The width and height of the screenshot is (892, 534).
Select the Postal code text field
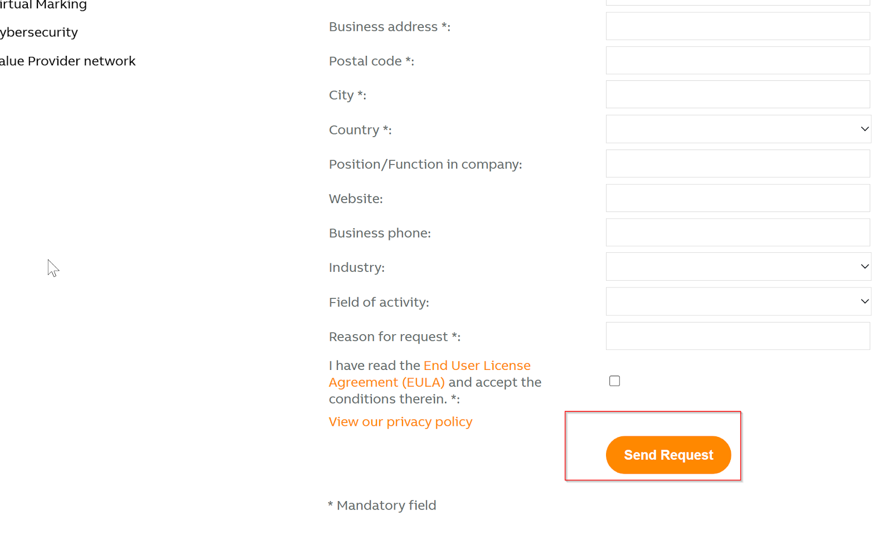coord(738,60)
